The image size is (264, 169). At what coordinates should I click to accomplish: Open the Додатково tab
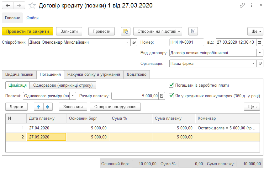tap(136, 75)
